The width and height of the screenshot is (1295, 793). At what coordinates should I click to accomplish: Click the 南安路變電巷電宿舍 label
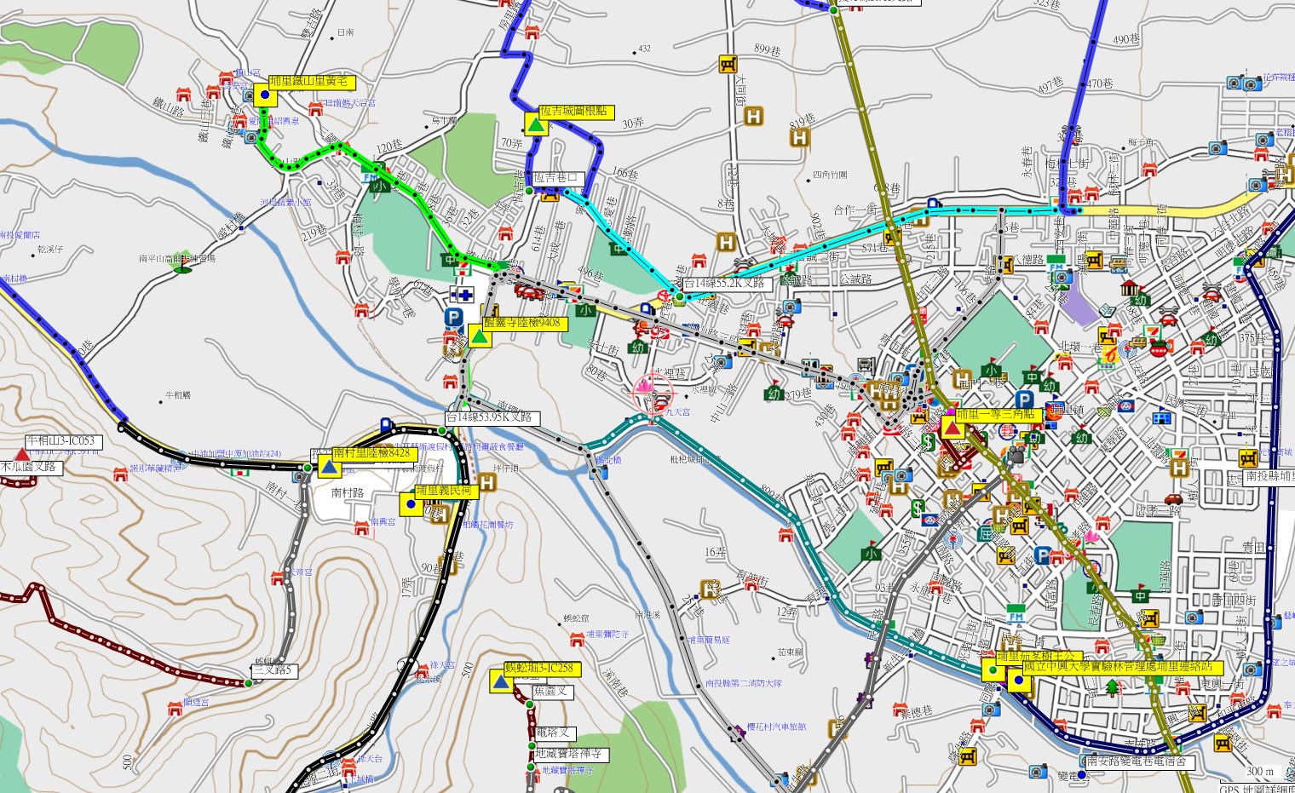(1139, 761)
